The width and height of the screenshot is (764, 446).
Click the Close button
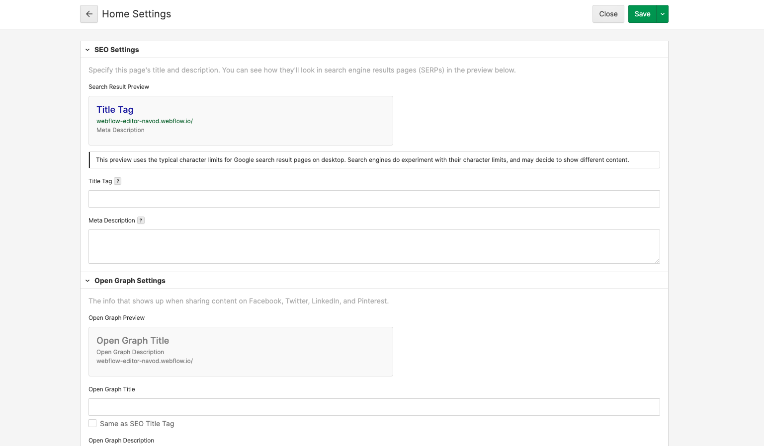coord(608,14)
